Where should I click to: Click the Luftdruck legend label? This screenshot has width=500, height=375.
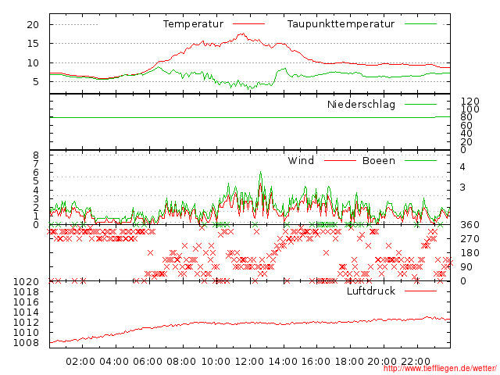point(371,291)
